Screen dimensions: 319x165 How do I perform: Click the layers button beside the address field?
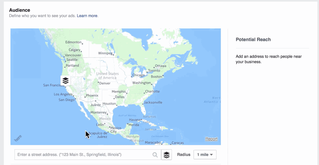point(167,154)
